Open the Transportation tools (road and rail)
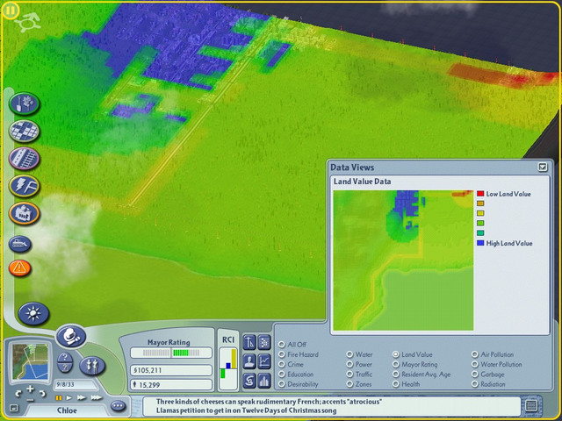The height and width of the screenshot is (421, 562). tap(25, 159)
